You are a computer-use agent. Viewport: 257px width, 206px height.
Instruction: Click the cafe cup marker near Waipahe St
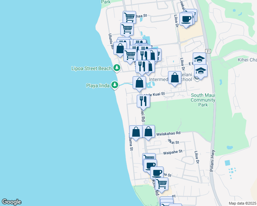[x=150, y=165]
